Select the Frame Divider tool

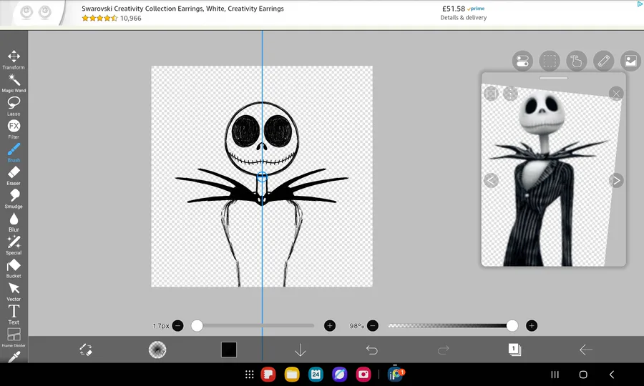14,337
